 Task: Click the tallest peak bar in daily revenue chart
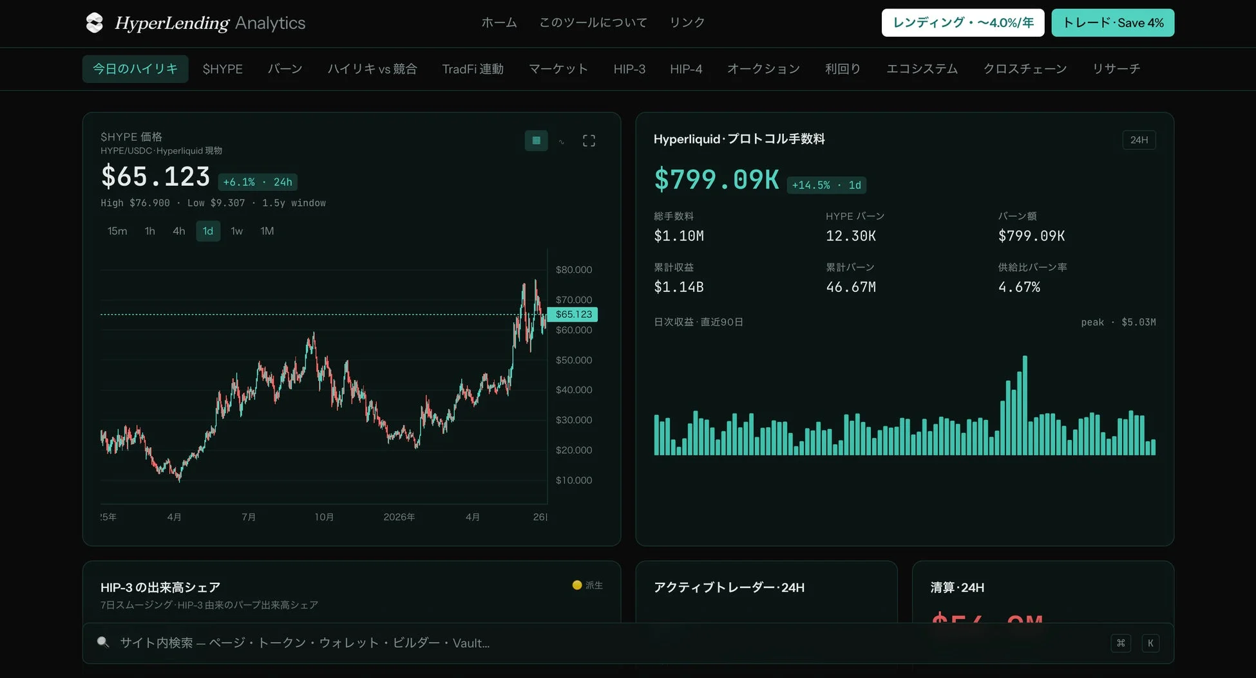pyautogui.click(x=1025, y=405)
